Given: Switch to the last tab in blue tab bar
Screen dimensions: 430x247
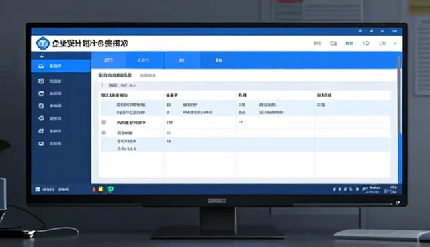Looking at the screenshot, I should tap(218, 60).
